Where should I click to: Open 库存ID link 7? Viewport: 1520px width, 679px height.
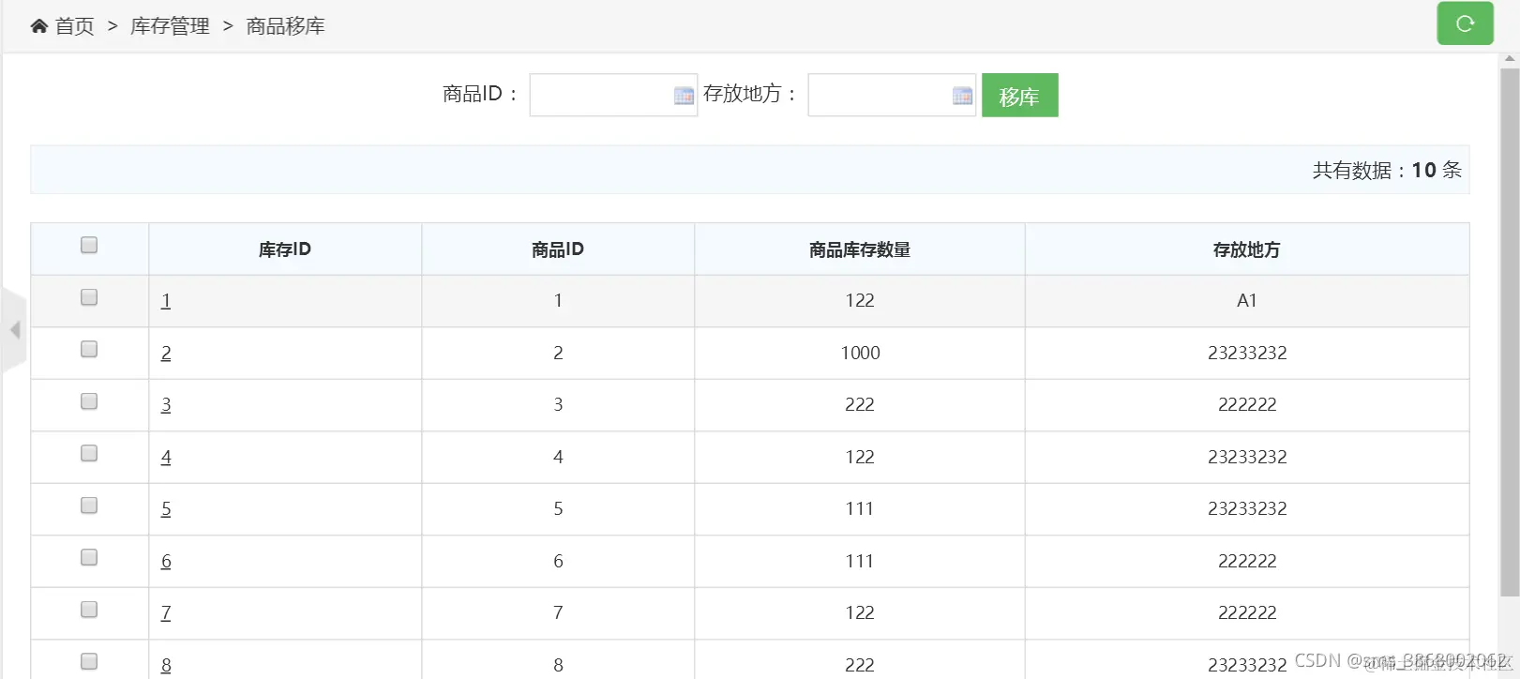[166, 613]
